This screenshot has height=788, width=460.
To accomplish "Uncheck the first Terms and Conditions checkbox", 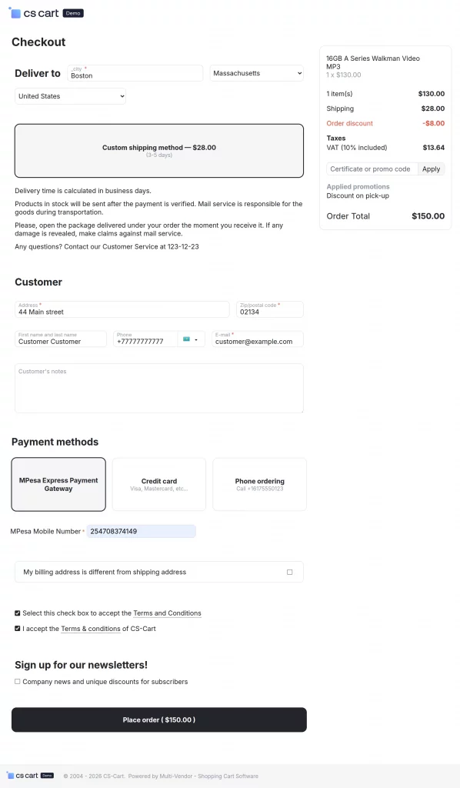I will click(18, 613).
